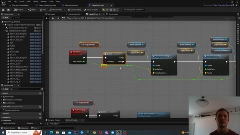Screen dimensions: 240x135
Task: Click the green Play button
Action: click(103, 10)
